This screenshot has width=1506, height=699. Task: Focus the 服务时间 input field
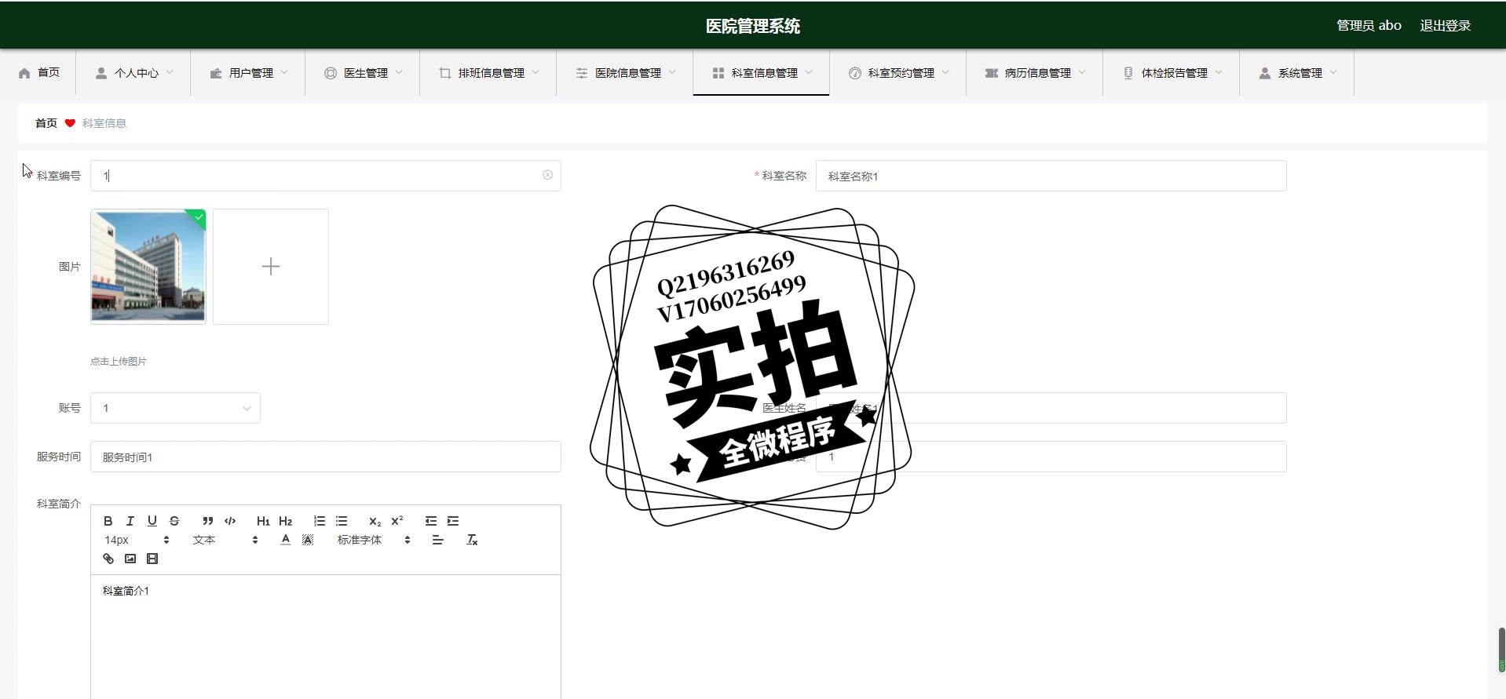(325, 457)
